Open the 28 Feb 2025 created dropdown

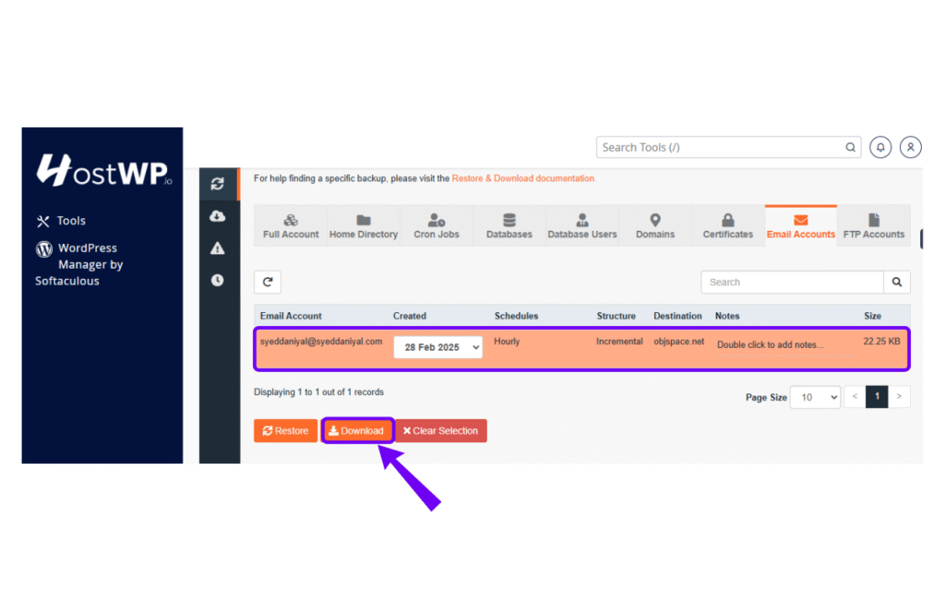tap(437, 347)
